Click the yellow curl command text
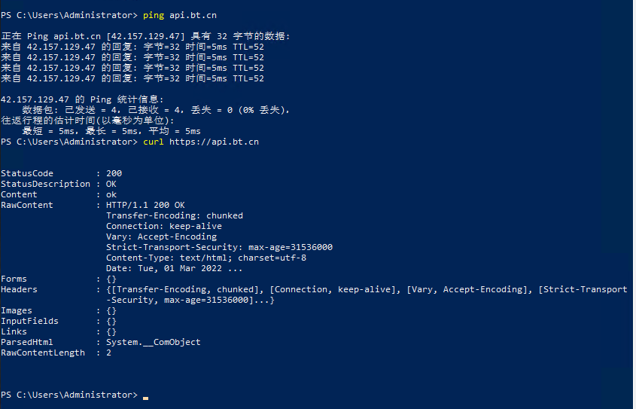Image resolution: width=636 pixels, height=409 pixels. (x=154, y=142)
